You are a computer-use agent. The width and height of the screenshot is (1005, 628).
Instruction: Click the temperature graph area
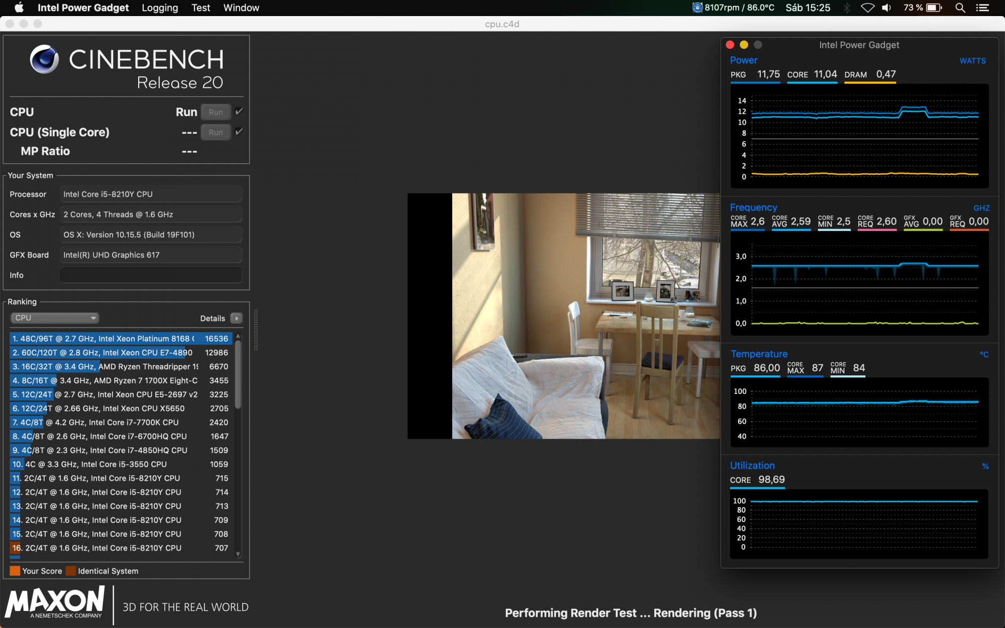859,412
